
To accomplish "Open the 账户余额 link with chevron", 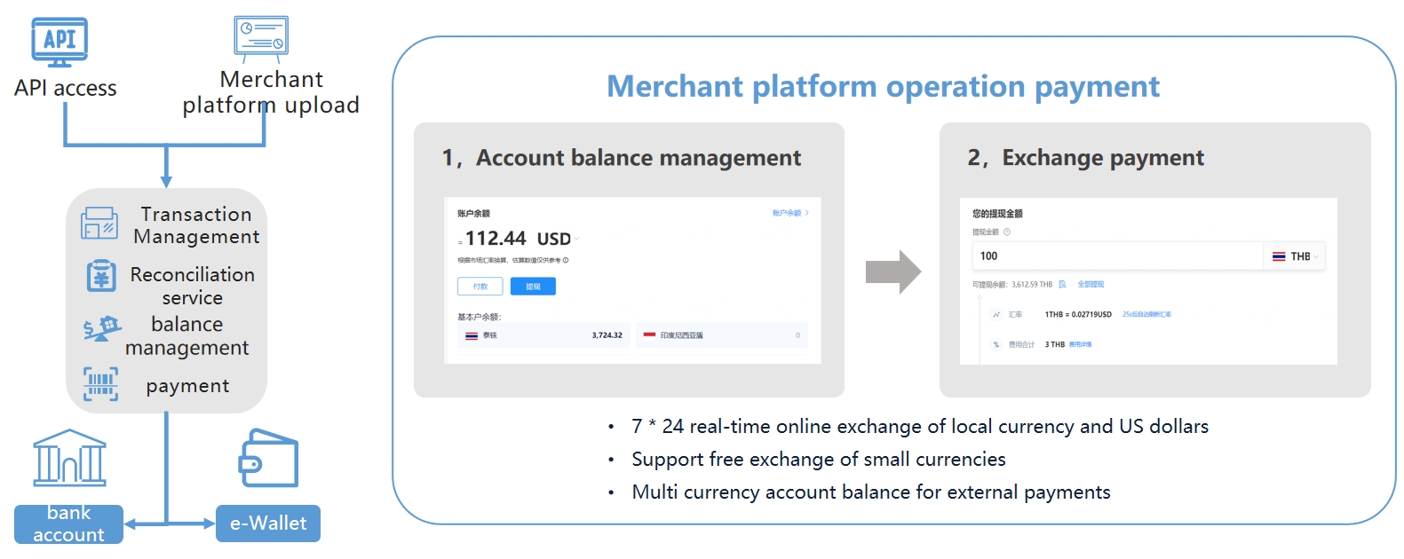I will coord(789,213).
